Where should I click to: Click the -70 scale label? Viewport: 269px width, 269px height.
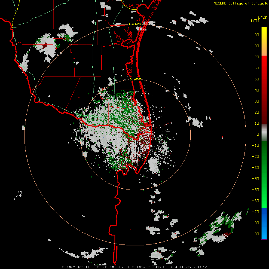click(x=256, y=212)
